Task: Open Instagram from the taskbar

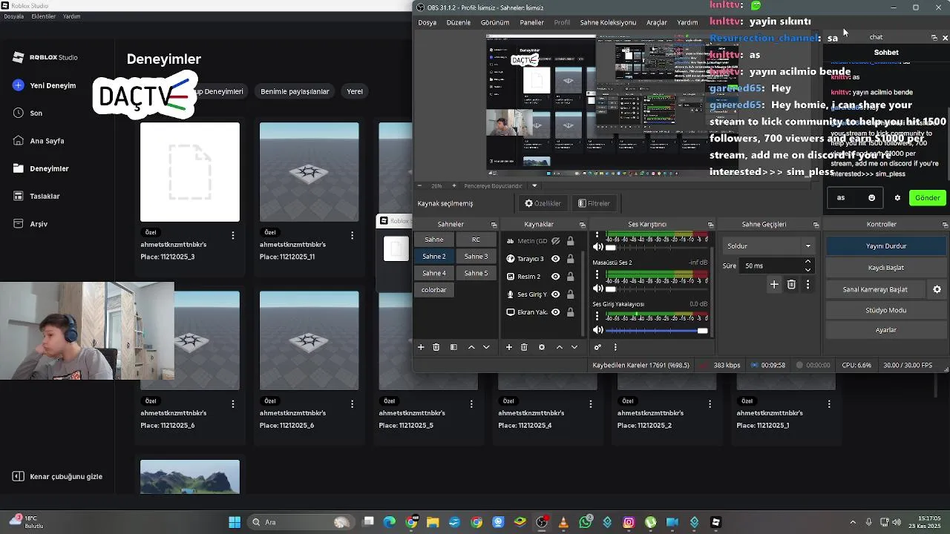Action: pos(629,522)
